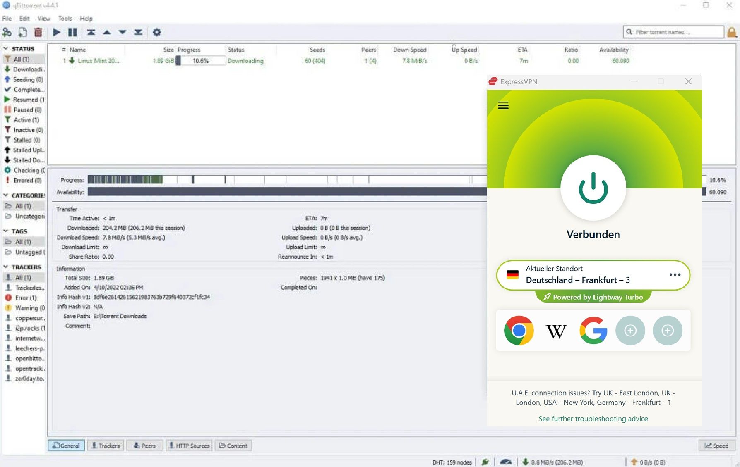The image size is (740, 467).
Task: Move torrent to top of queue
Action: point(91,32)
